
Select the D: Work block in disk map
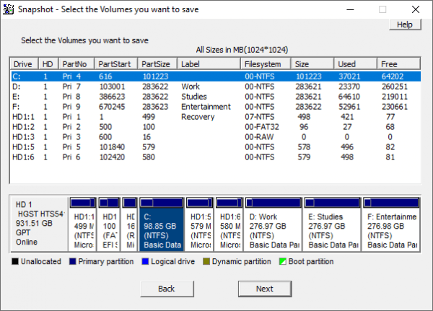[x=273, y=224]
